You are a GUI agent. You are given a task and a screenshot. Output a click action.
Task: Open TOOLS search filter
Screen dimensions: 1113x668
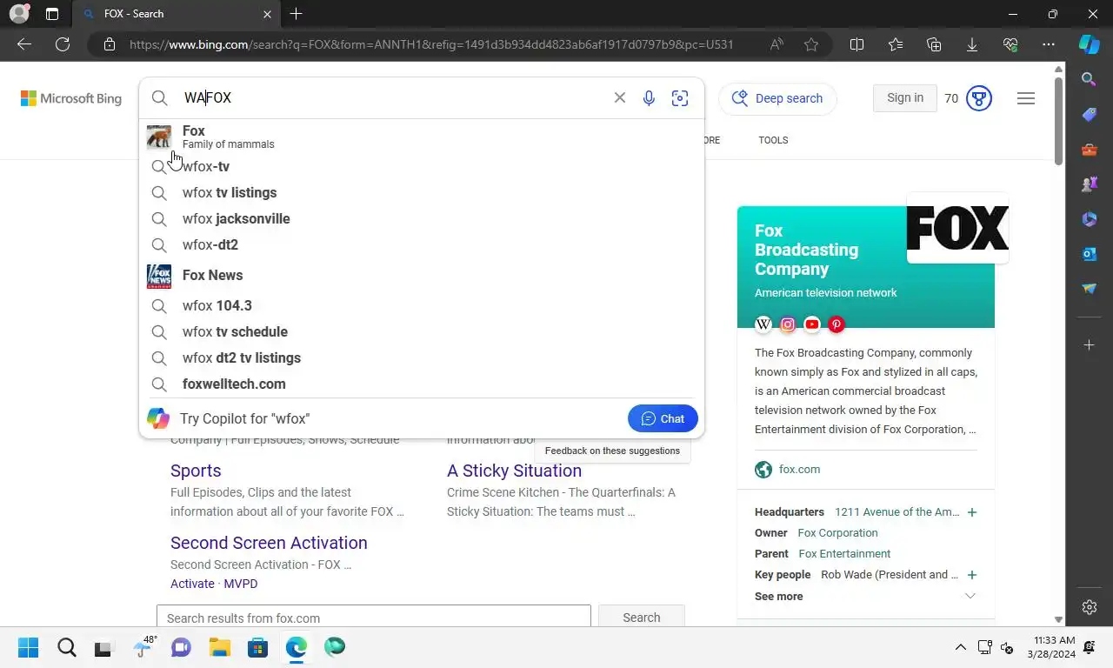click(x=773, y=140)
